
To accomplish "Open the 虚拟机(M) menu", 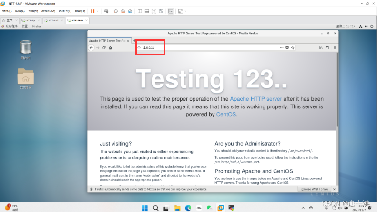I will point(48,11).
